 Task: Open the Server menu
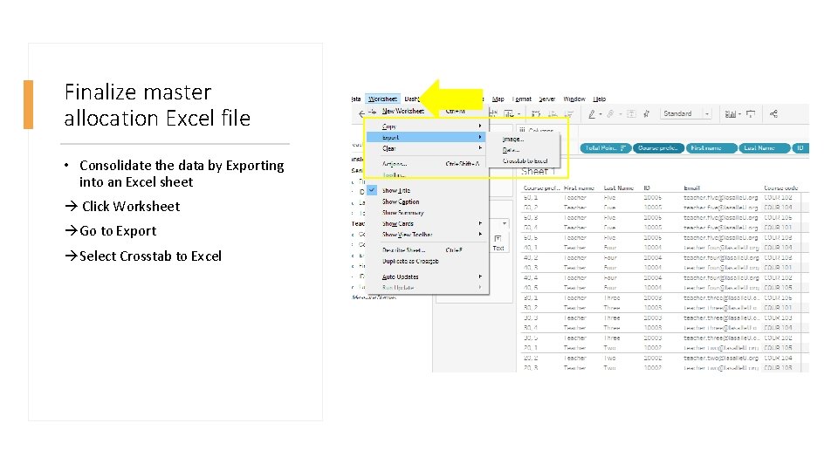[546, 99]
